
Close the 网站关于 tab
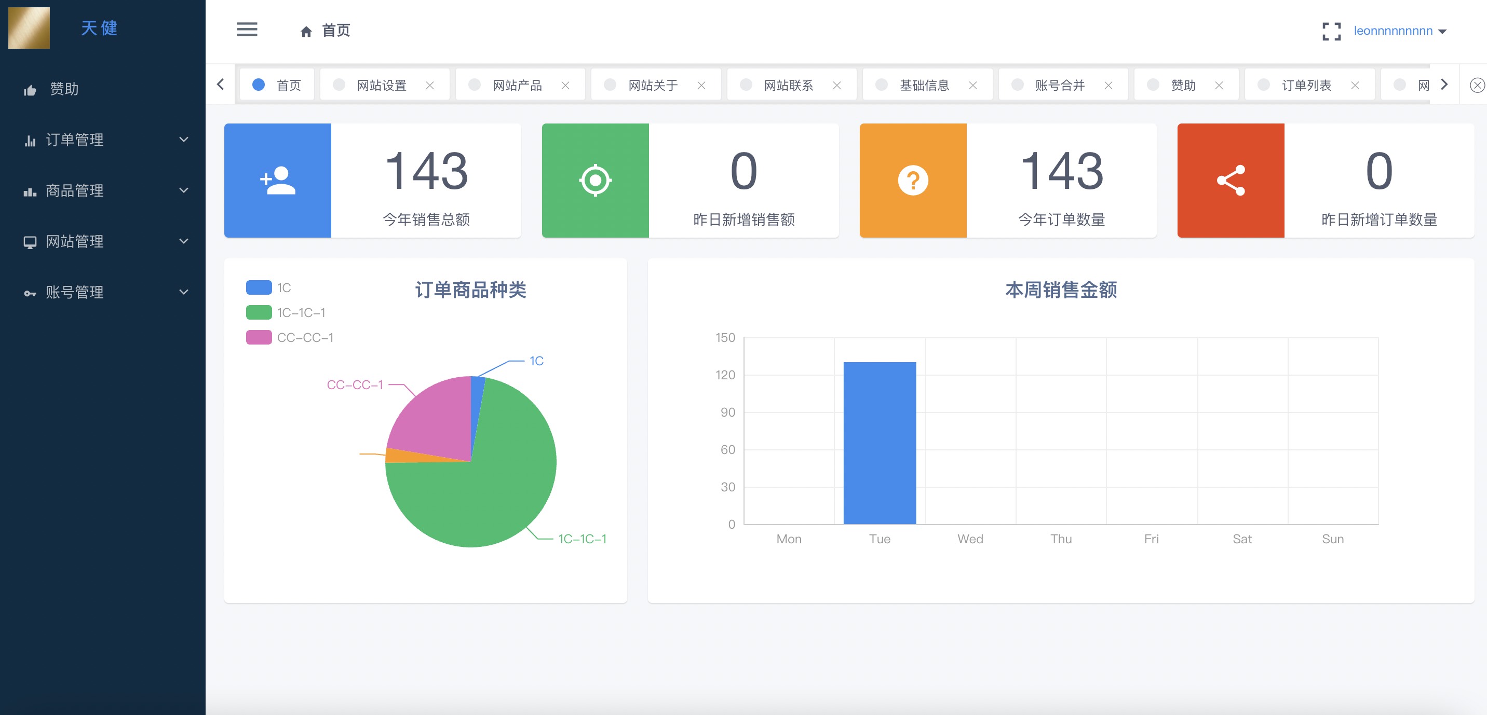pyautogui.click(x=701, y=85)
